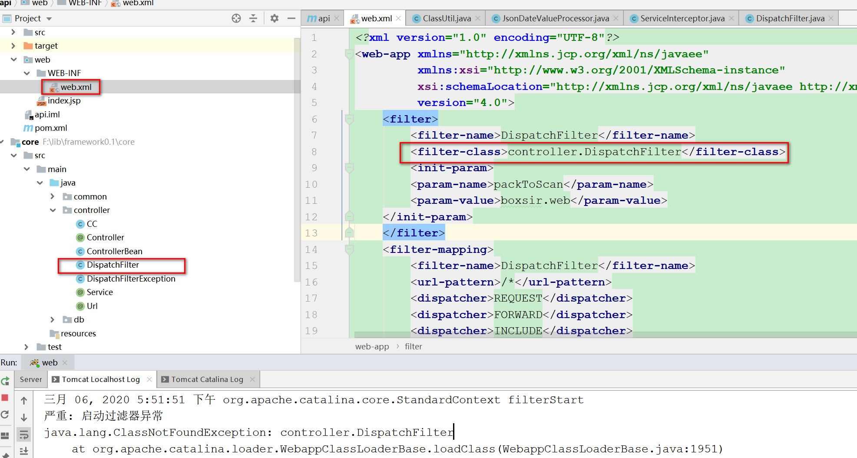Fold the web-app element at line 2

click(x=349, y=54)
